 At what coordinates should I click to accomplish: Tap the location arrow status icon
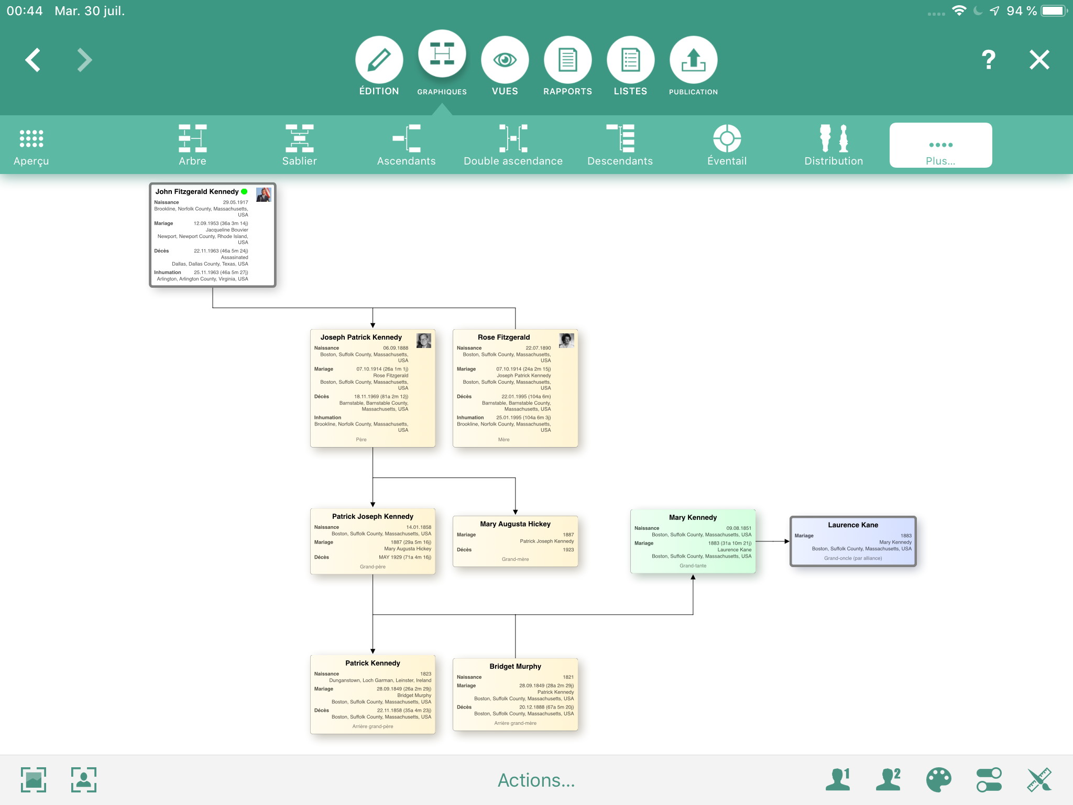pos(994,11)
